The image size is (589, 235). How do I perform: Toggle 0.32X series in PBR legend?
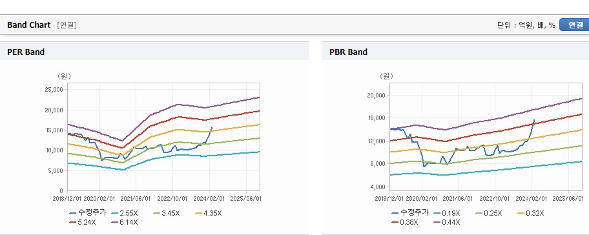(531, 213)
